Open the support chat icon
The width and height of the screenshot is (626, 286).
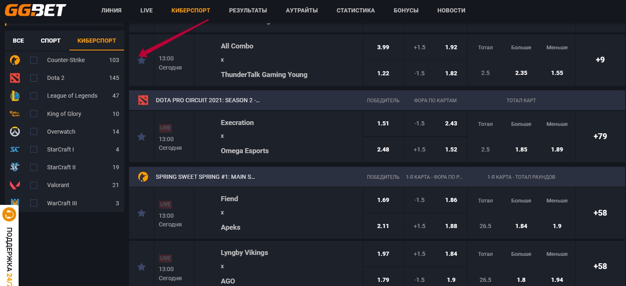(x=9, y=214)
